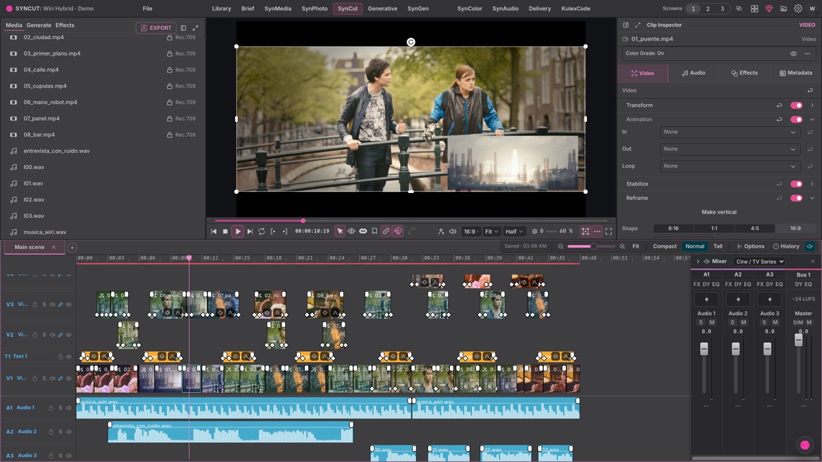The height and width of the screenshot is (462, 822).
Task: Toggle the Transform switch off
Action: point(796,105)
